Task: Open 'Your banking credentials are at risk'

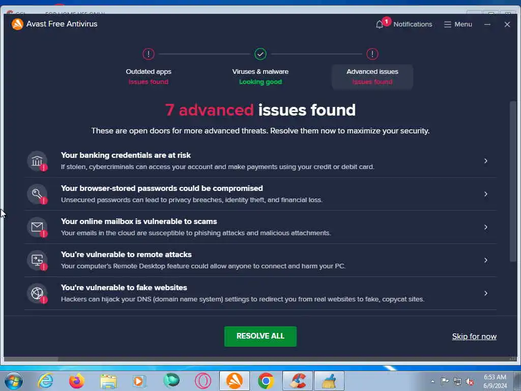Action: tap(260, 161)
